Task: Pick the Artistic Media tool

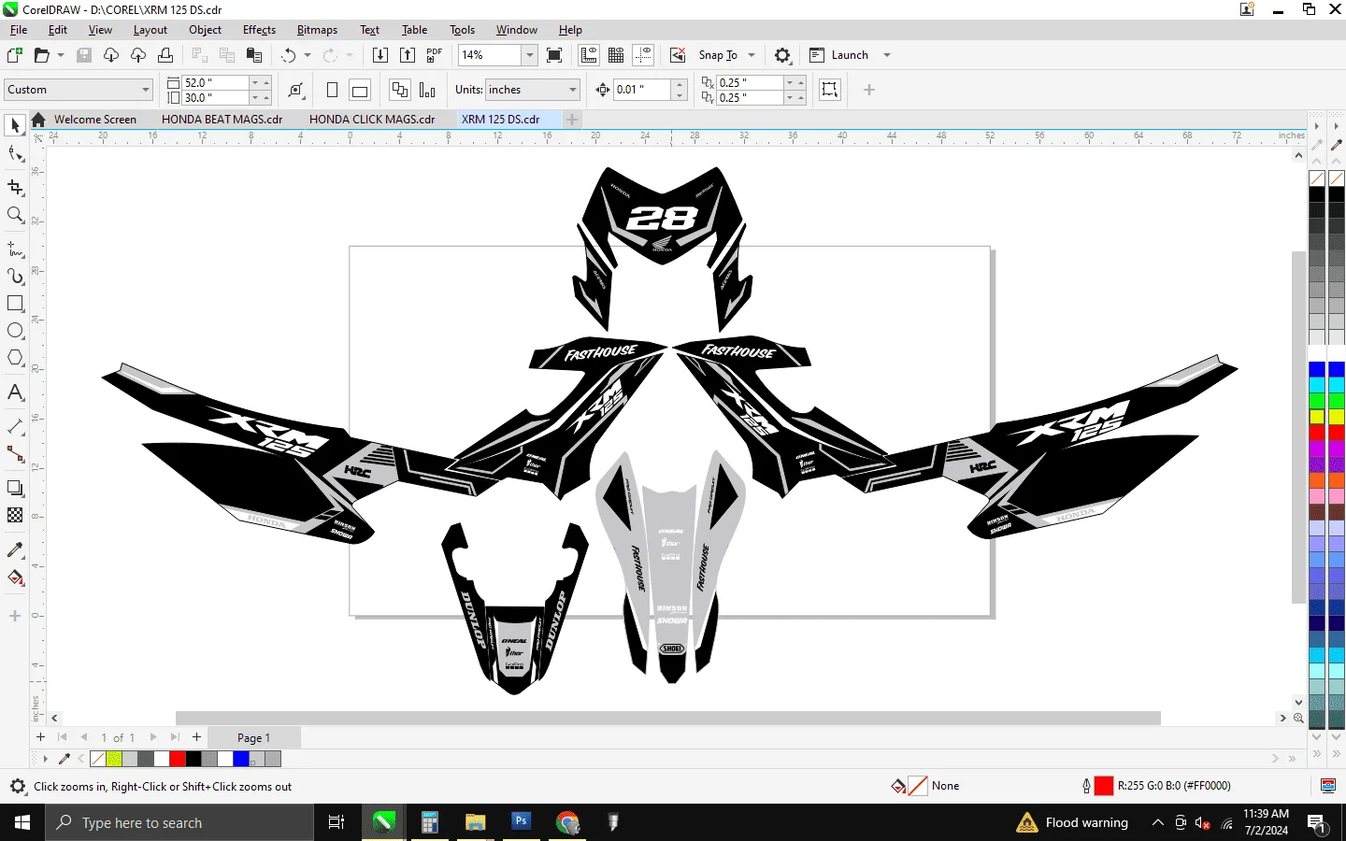Action: (15, 277)
